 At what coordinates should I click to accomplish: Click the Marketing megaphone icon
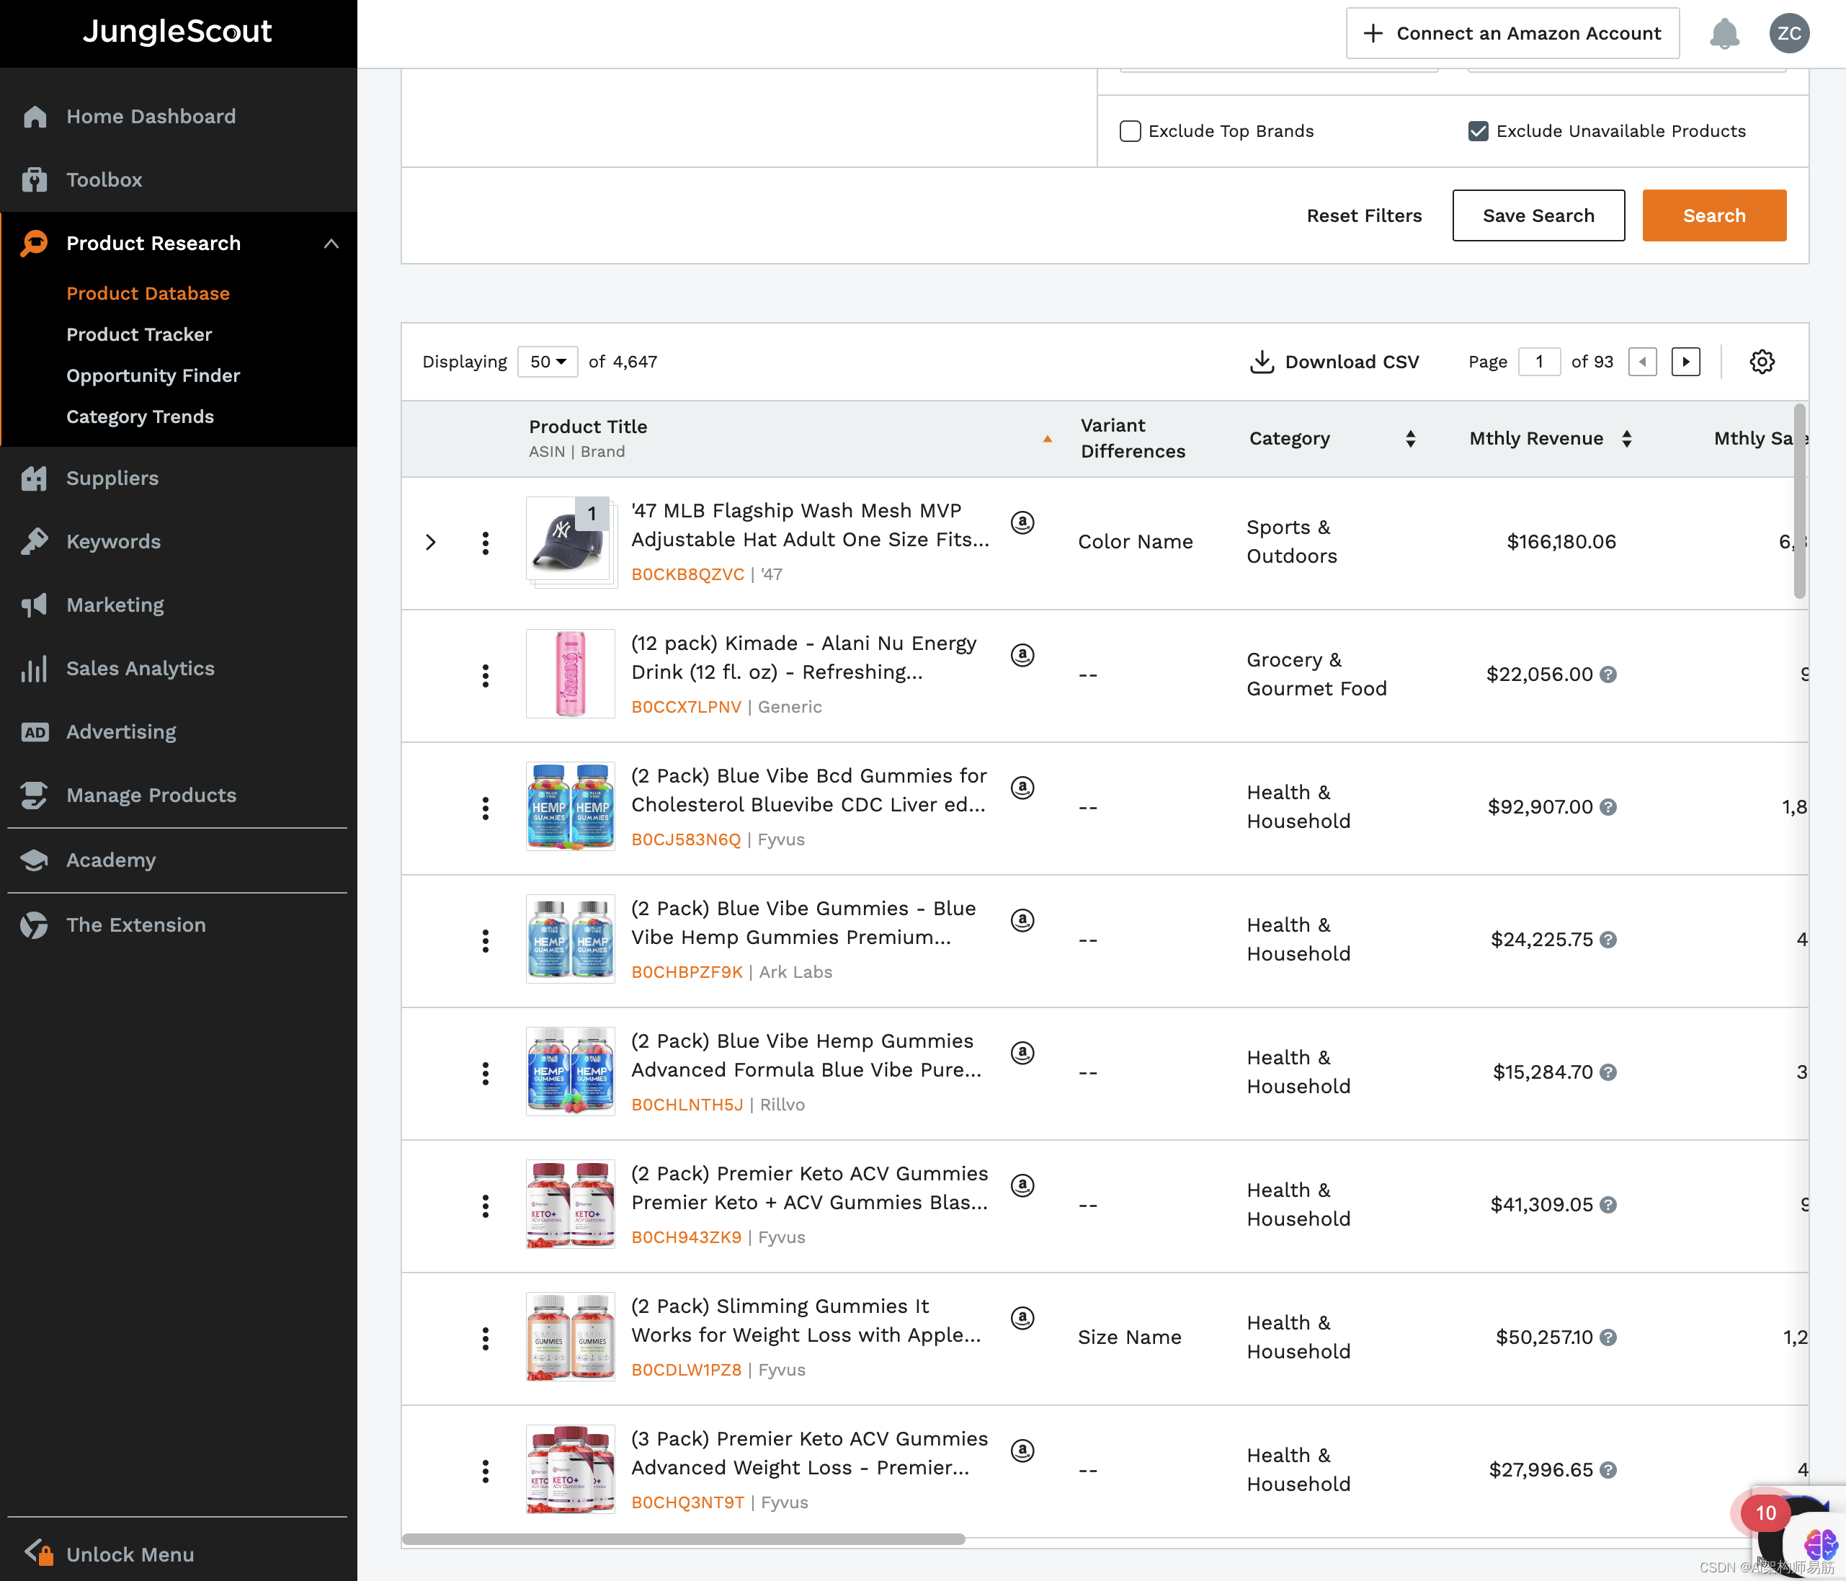pos(35,605)
